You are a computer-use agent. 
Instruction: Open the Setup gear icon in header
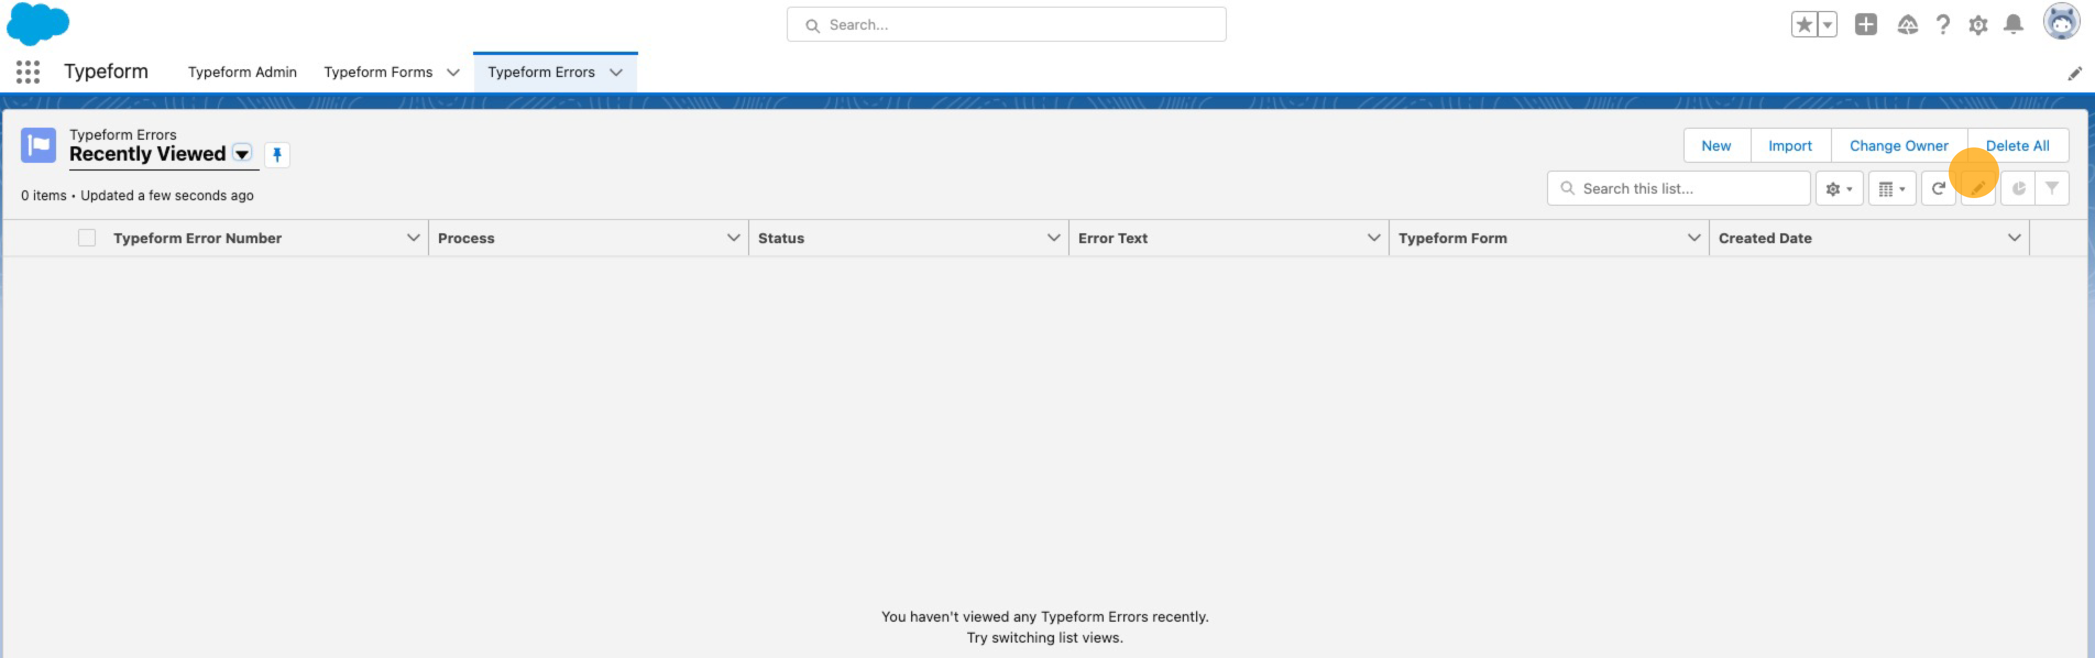(1978, 24)
